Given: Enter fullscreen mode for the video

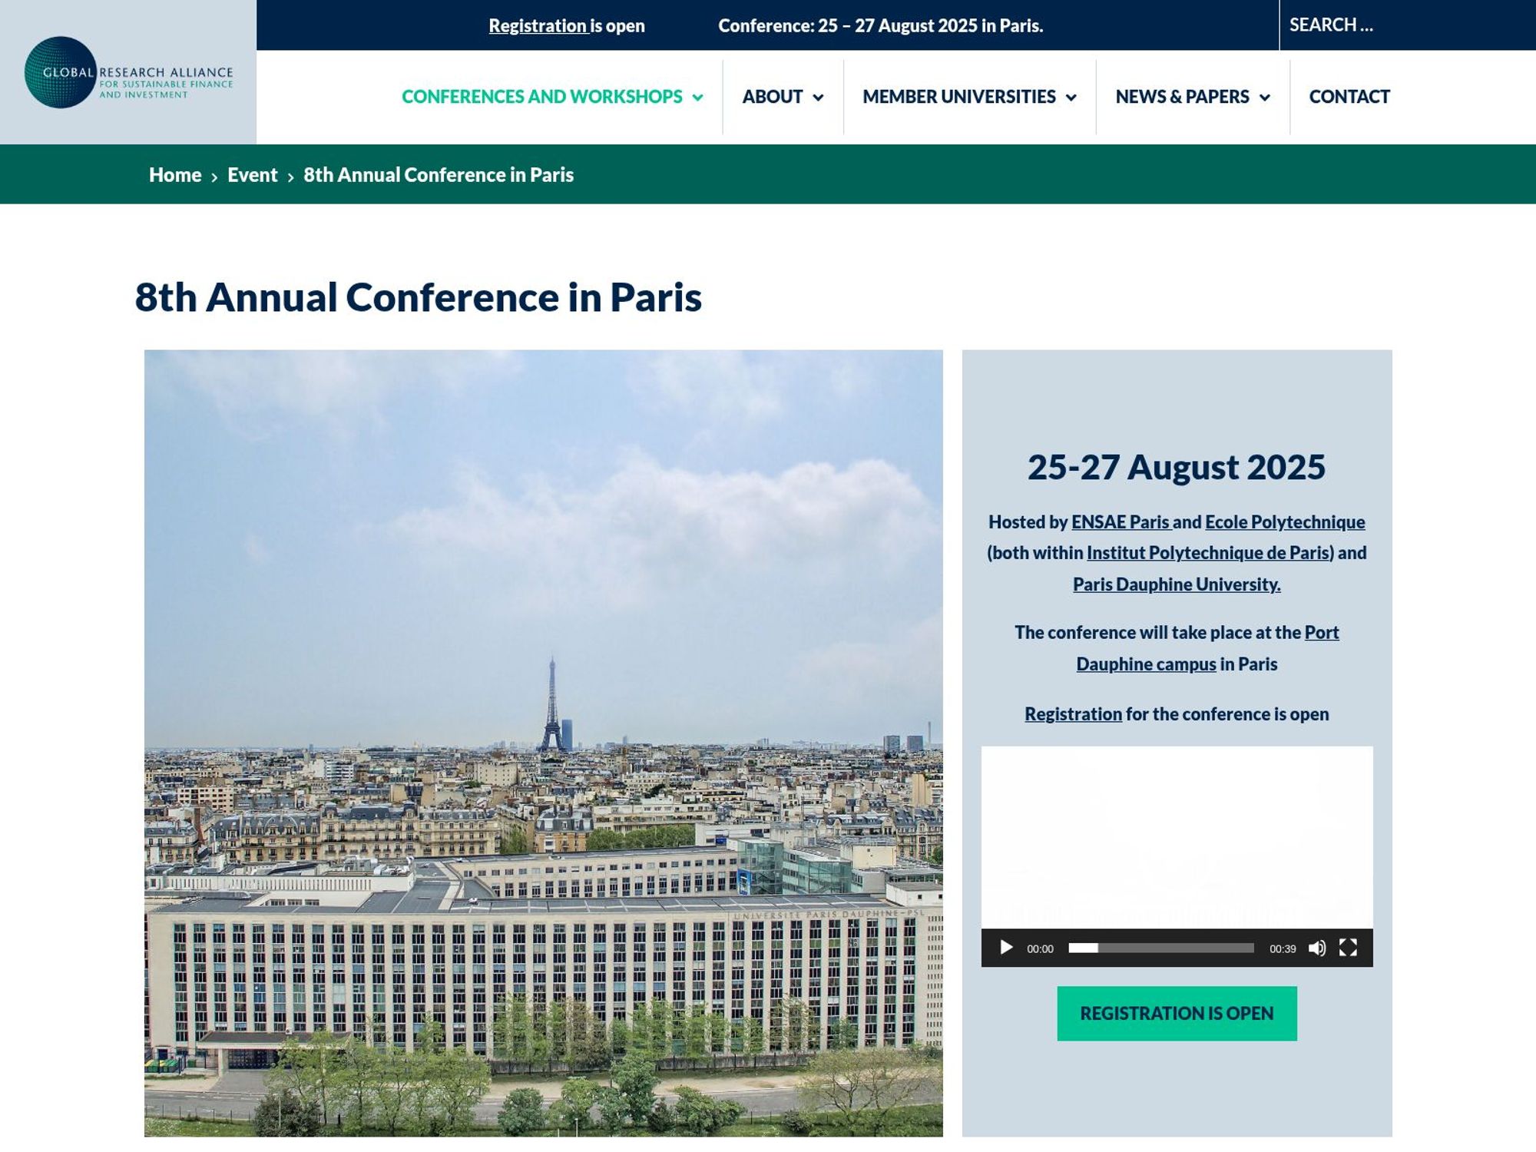Looking at the screenshot, I should click(1348, 948).
